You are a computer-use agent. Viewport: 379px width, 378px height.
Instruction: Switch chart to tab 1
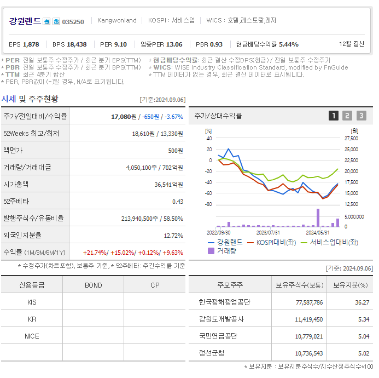pos(333,116)
